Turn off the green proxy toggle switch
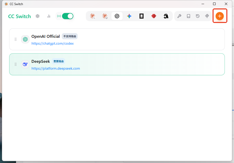Screen dimensions: 234x163 pos(68,16)
